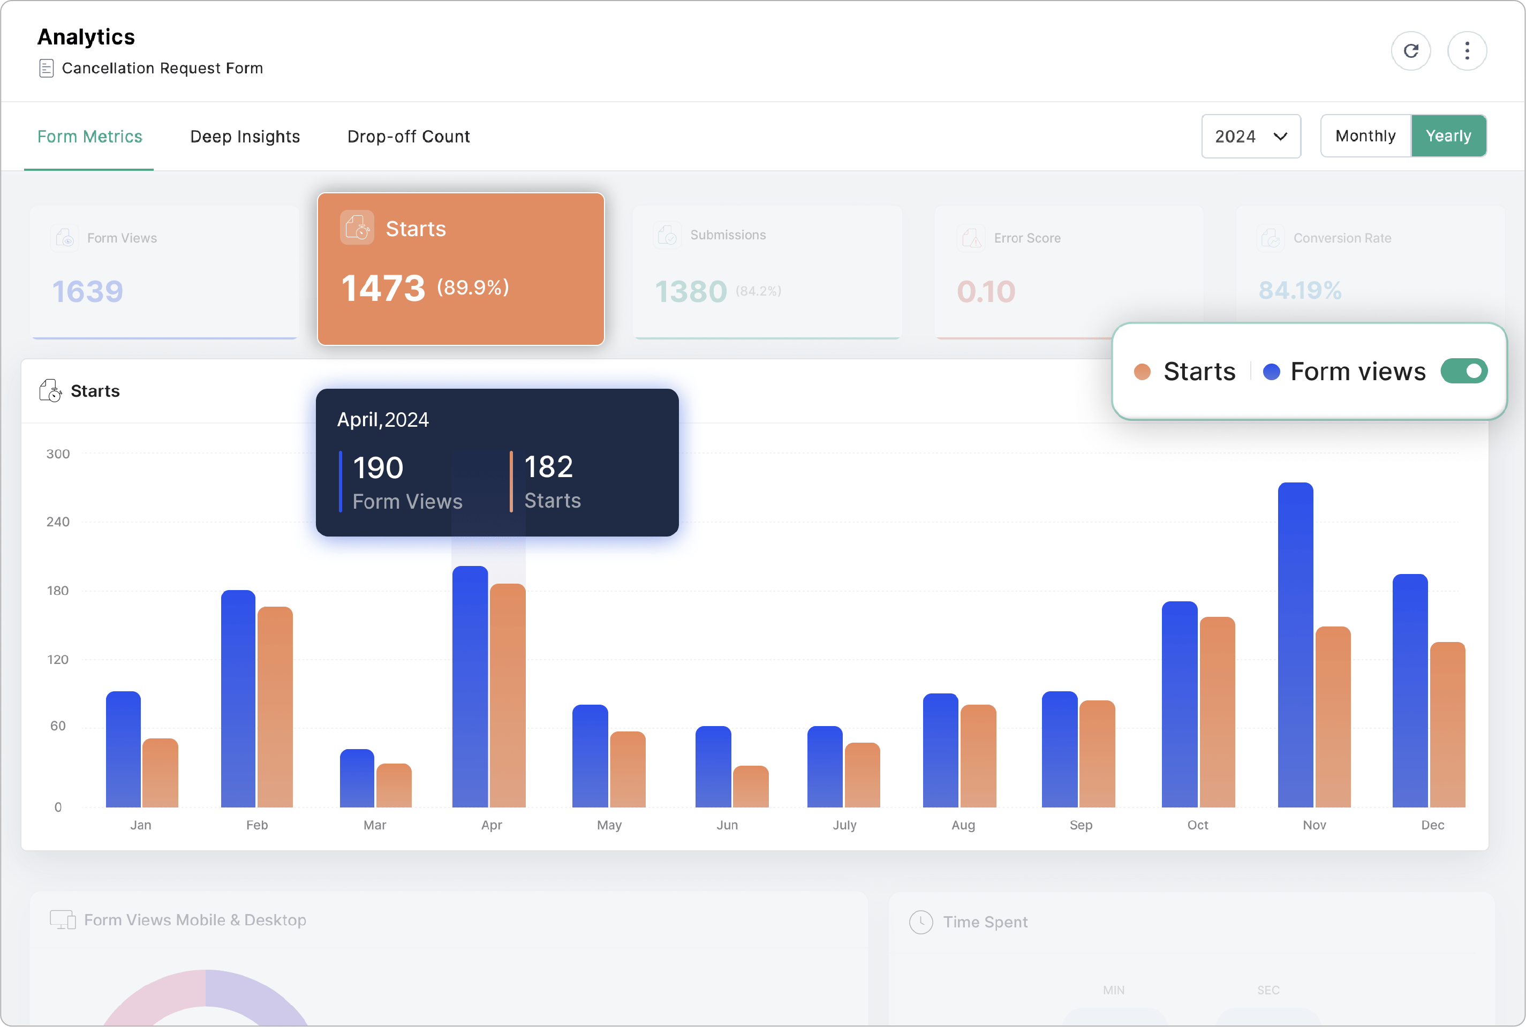Open the Deep Insights tab
Screen dimensions: 1526x1027
245,136
